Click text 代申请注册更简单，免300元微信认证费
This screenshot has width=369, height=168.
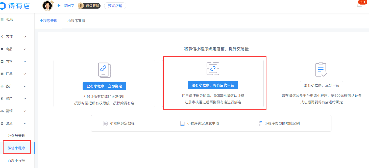[x=213, y=95]
